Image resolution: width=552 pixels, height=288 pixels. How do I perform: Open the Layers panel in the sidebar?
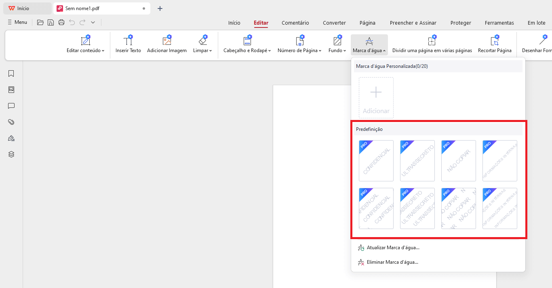coord(11,154)
